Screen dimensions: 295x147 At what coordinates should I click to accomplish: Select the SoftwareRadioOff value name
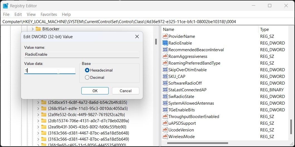coord(185,83)
